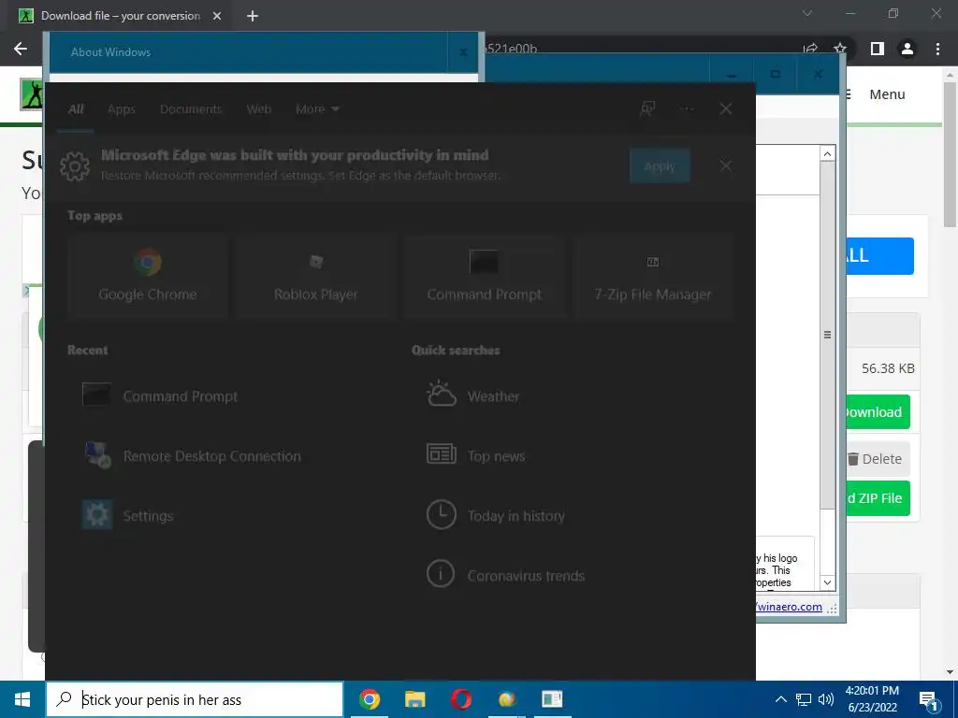
Task: Run Coronavirus trends quick search
Action: coord(505,575)
